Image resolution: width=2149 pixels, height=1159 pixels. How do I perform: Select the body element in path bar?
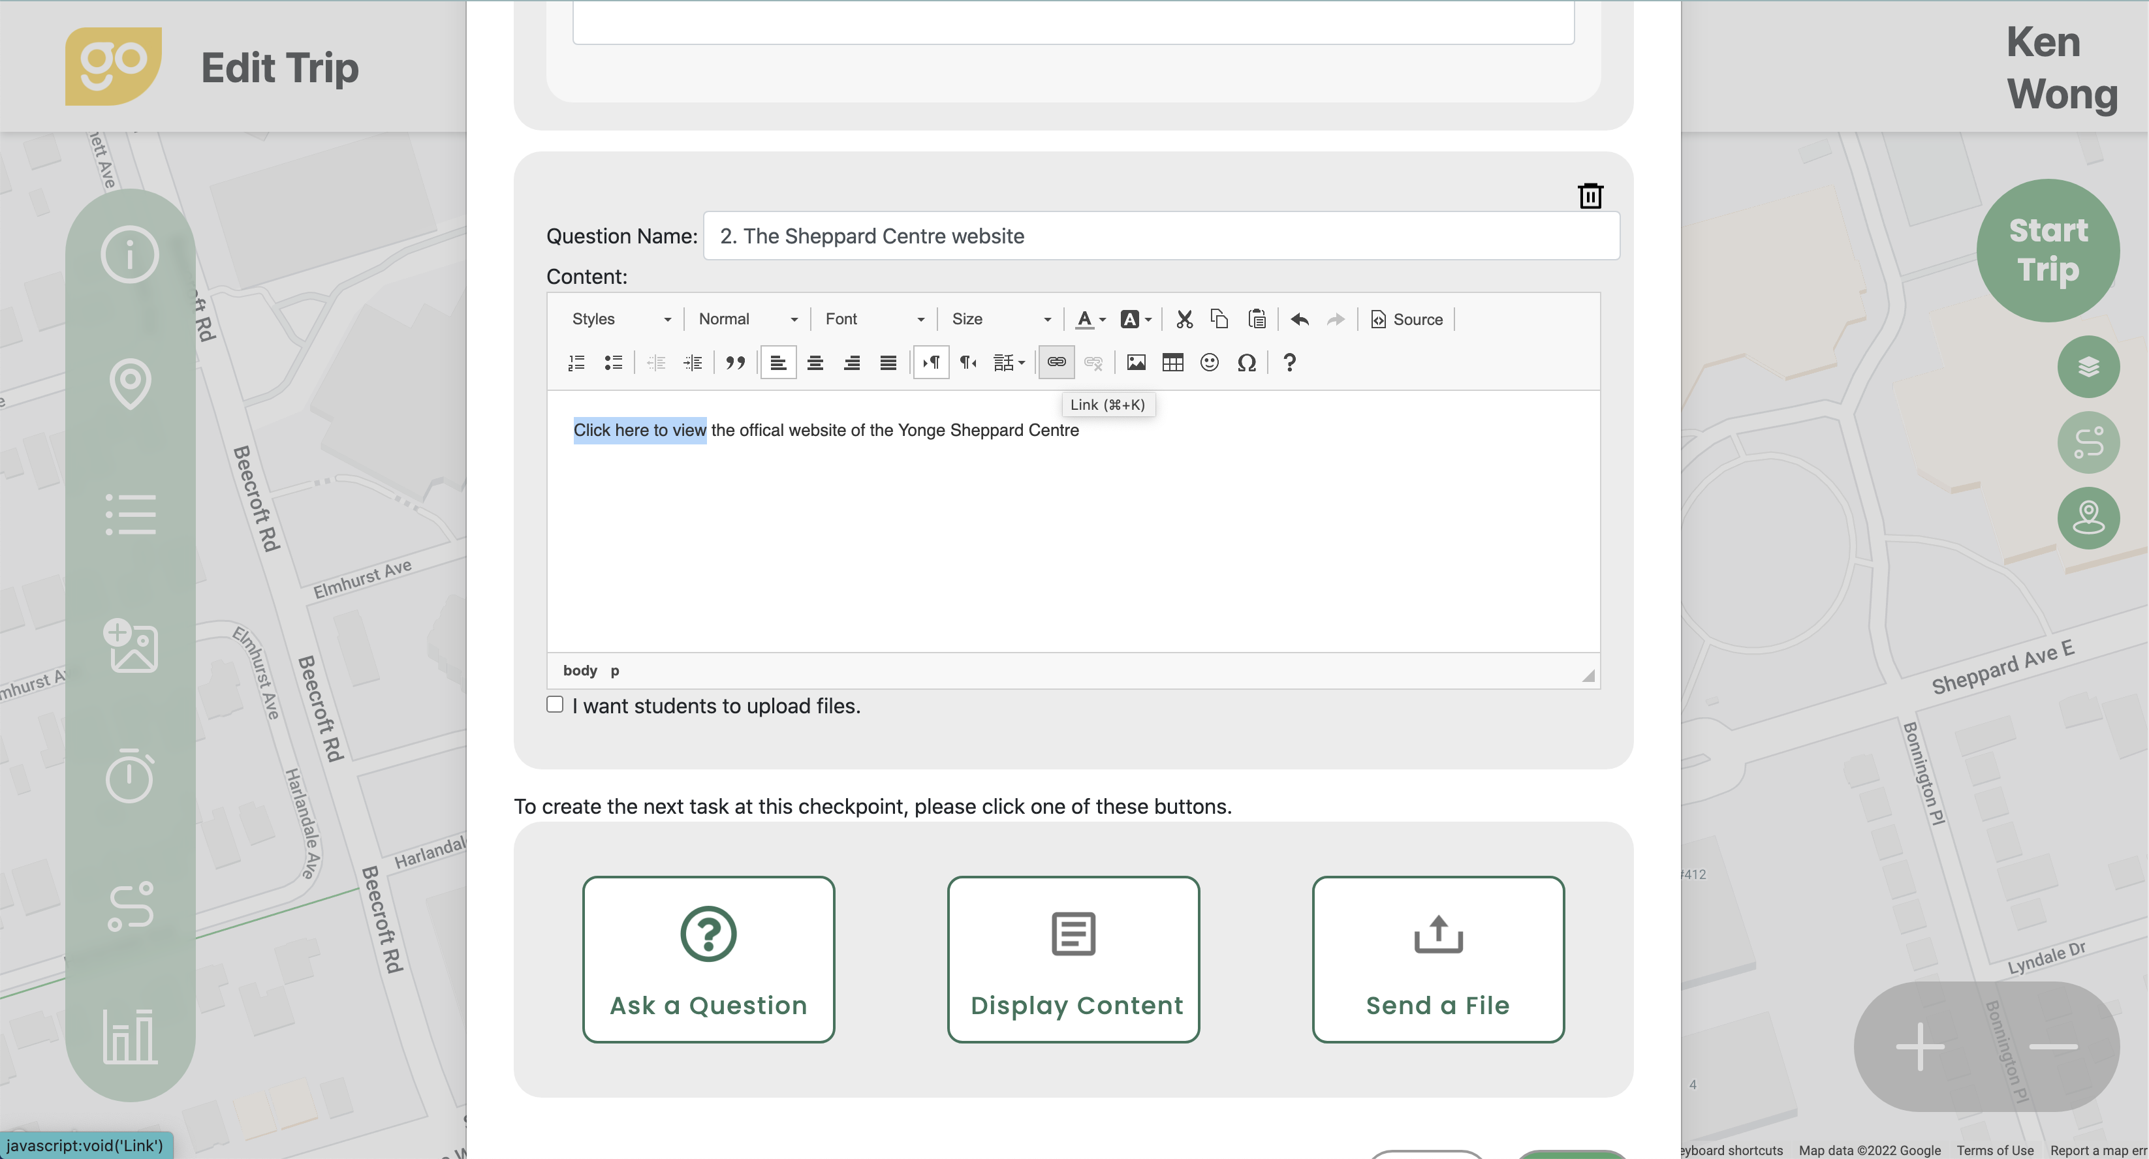(x=580, y=670)
